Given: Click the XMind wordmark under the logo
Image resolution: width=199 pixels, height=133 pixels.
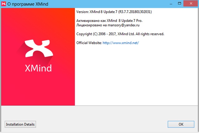Looking at the screenshot, I should 38,68.
